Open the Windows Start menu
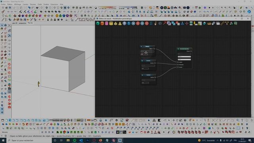 (3, 140)
